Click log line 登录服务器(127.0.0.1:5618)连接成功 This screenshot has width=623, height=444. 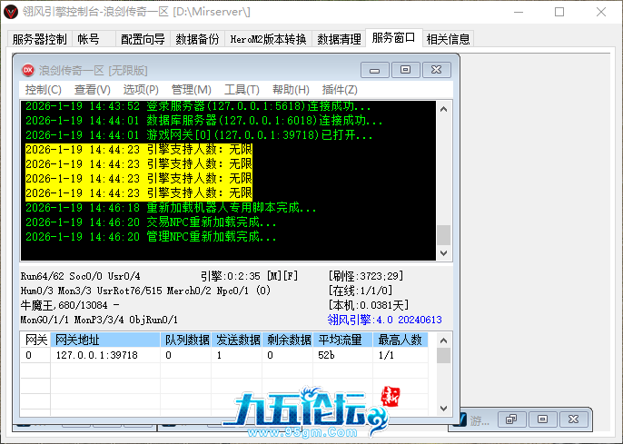pyautogui.click(x=198, y=106)
